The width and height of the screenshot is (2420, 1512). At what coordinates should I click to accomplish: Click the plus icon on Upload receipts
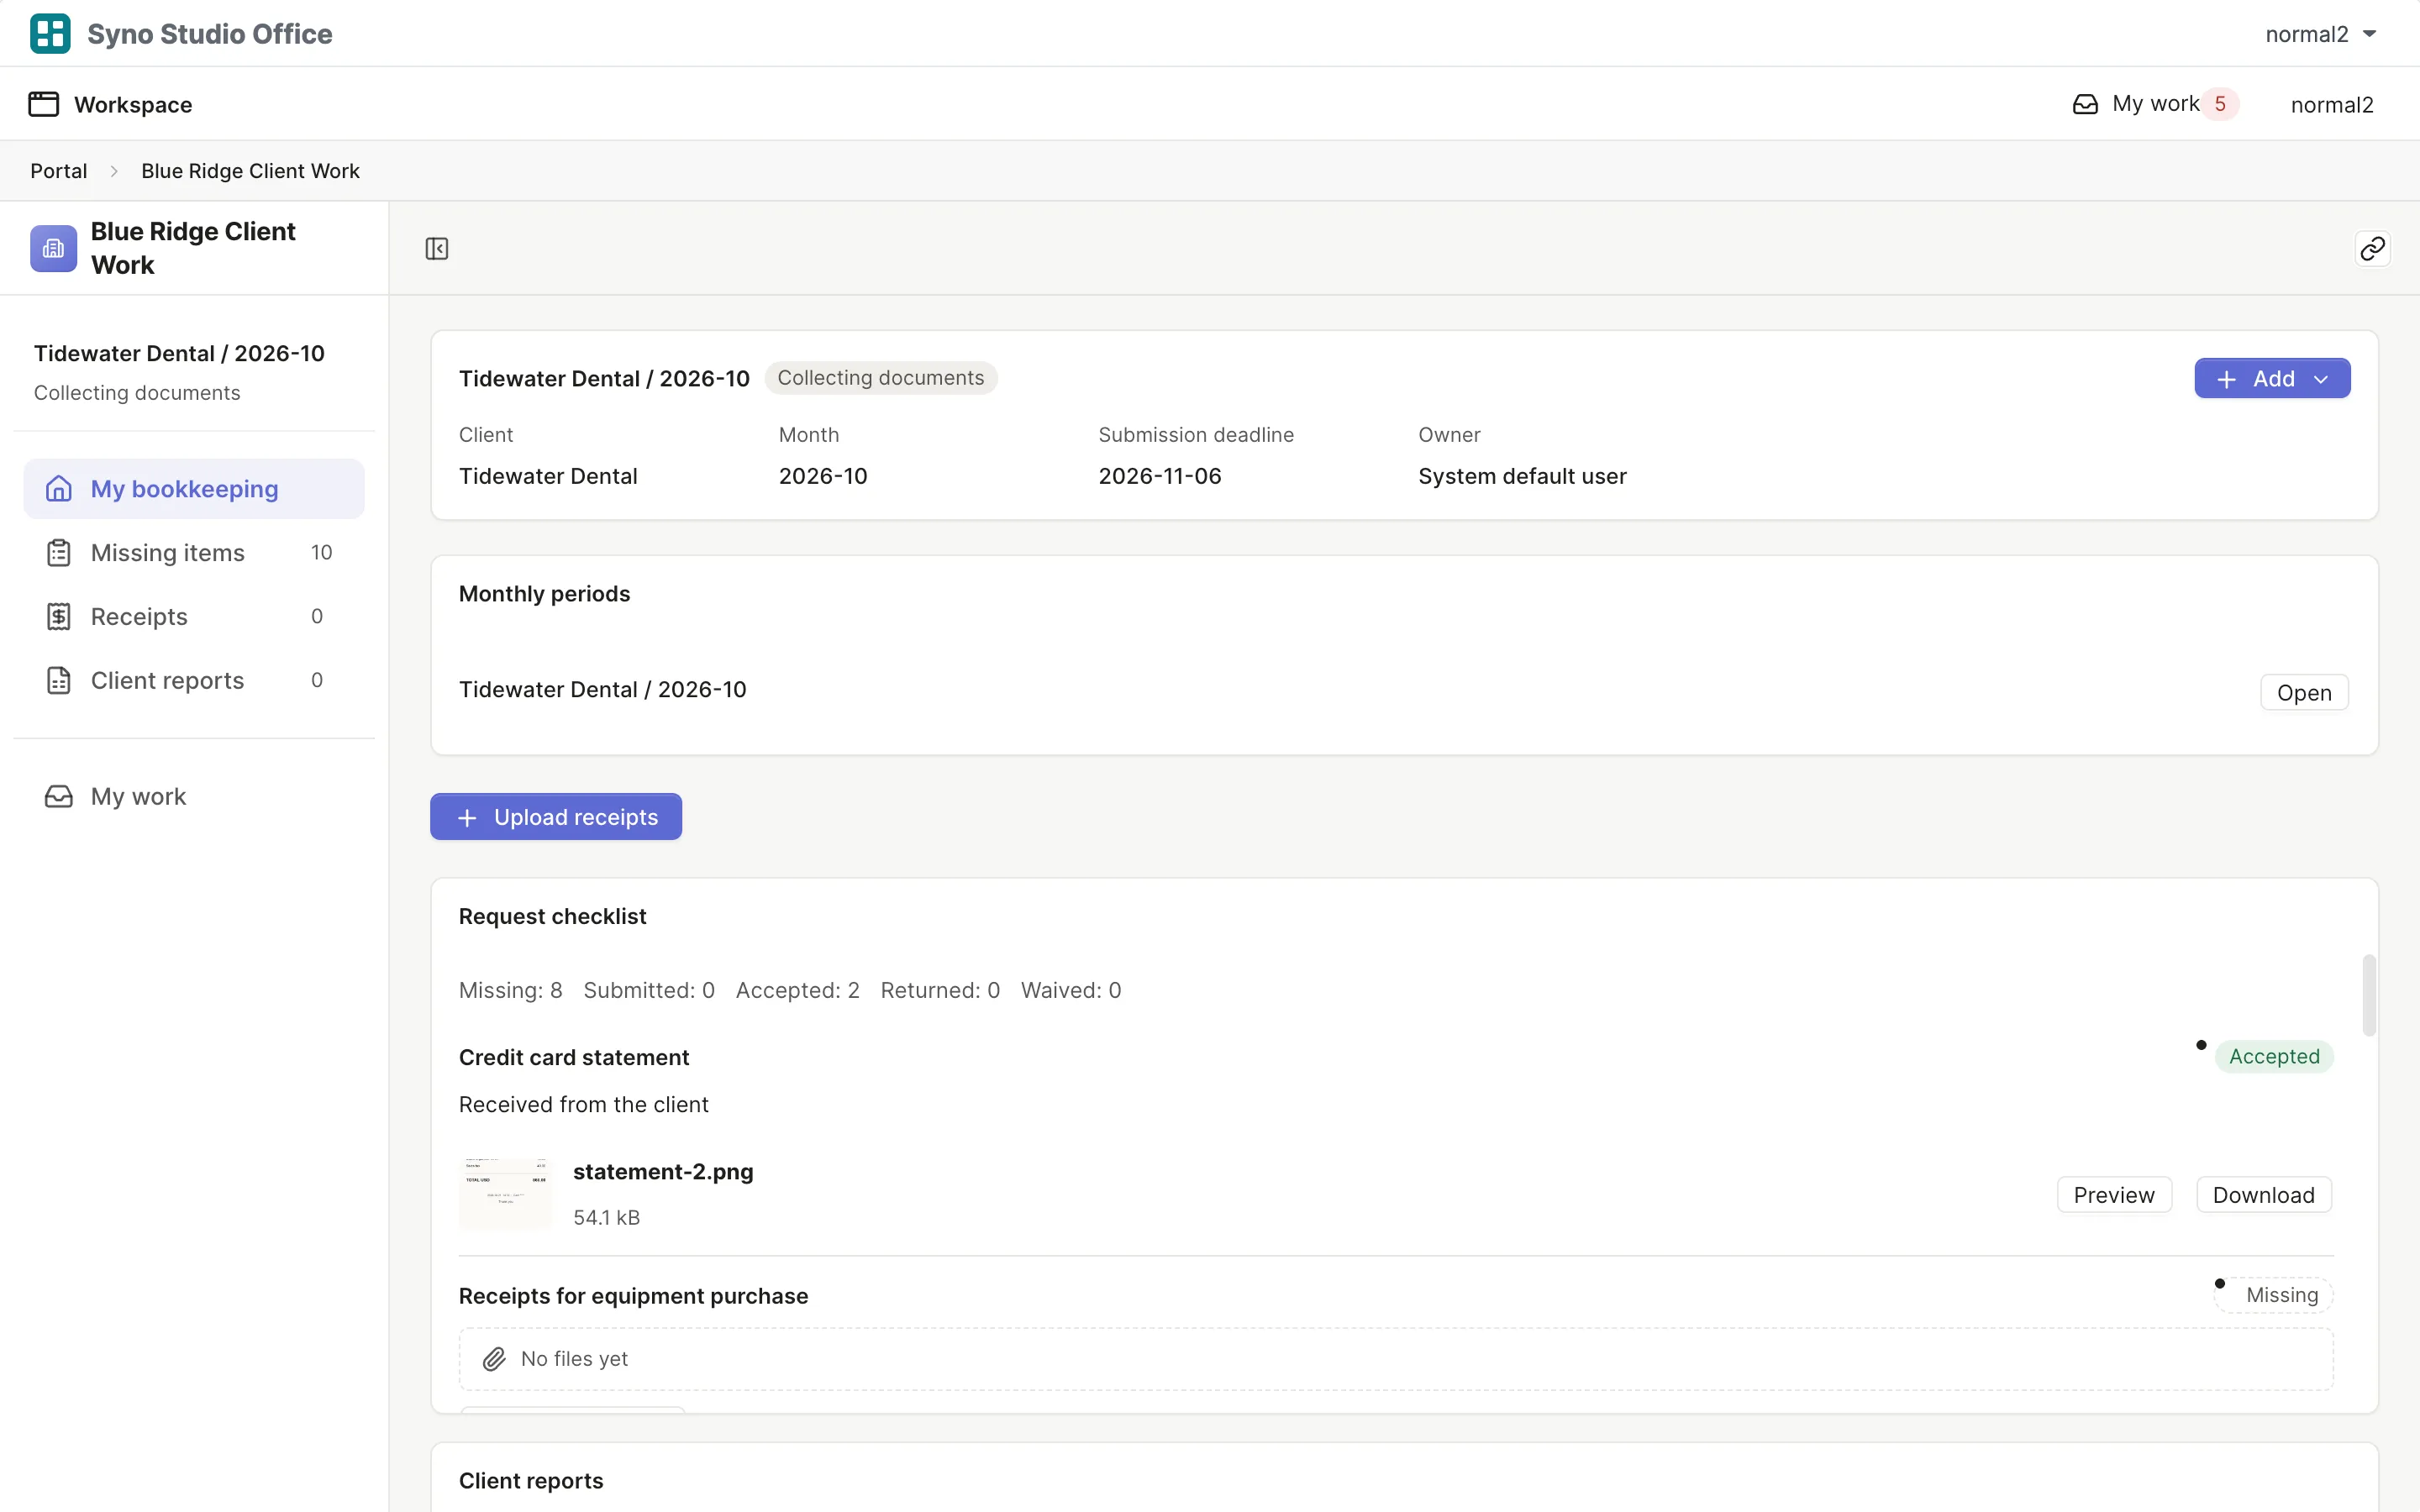click(467, 818)
